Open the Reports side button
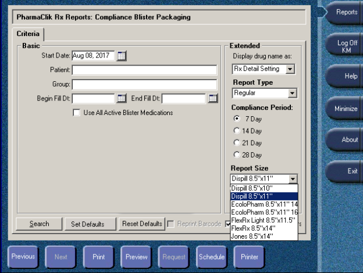This screenshot has width=363, height=273. coord(344,12)
